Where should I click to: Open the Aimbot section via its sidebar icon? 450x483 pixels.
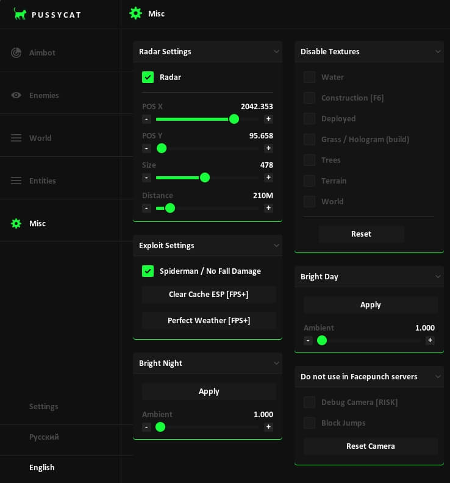[x=16, y=53]
